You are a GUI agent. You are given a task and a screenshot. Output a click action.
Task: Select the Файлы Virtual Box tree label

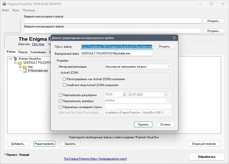[x=30, y=59]
